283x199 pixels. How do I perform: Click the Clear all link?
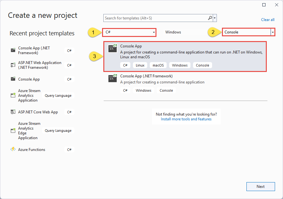tap(267, 19)
